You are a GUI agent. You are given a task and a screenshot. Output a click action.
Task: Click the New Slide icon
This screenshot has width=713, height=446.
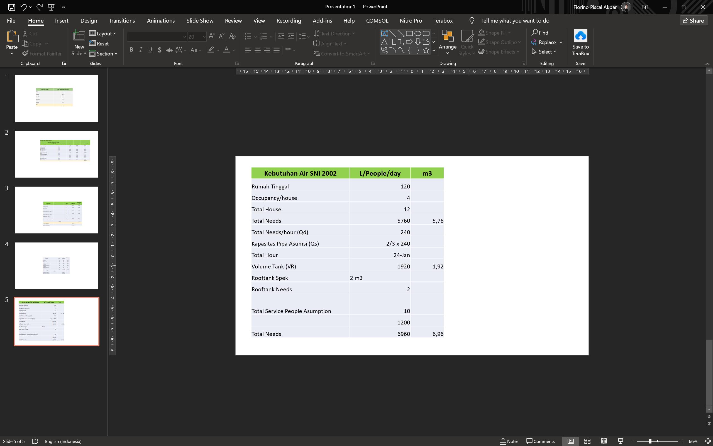tap(79, 36)
